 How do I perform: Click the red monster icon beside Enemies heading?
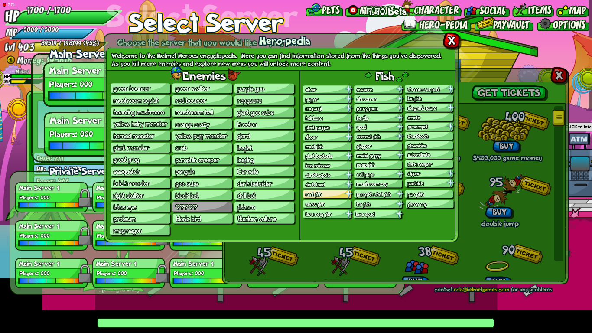[234, 75]
